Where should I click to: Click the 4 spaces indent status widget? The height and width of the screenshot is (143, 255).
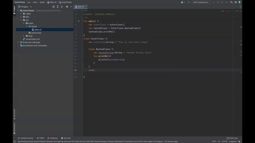(x=233, y=141)
